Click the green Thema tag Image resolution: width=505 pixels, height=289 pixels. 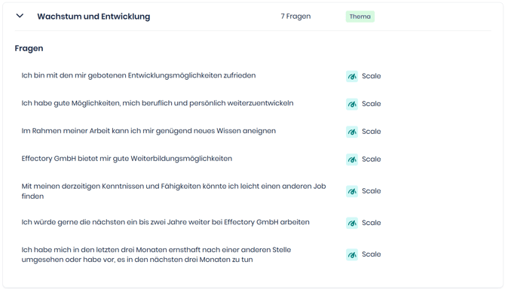pos(360,17)
